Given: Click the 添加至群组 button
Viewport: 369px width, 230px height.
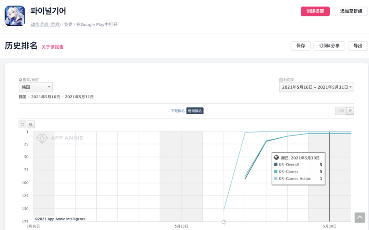Looking at the screenshot, I should point(351,11).
